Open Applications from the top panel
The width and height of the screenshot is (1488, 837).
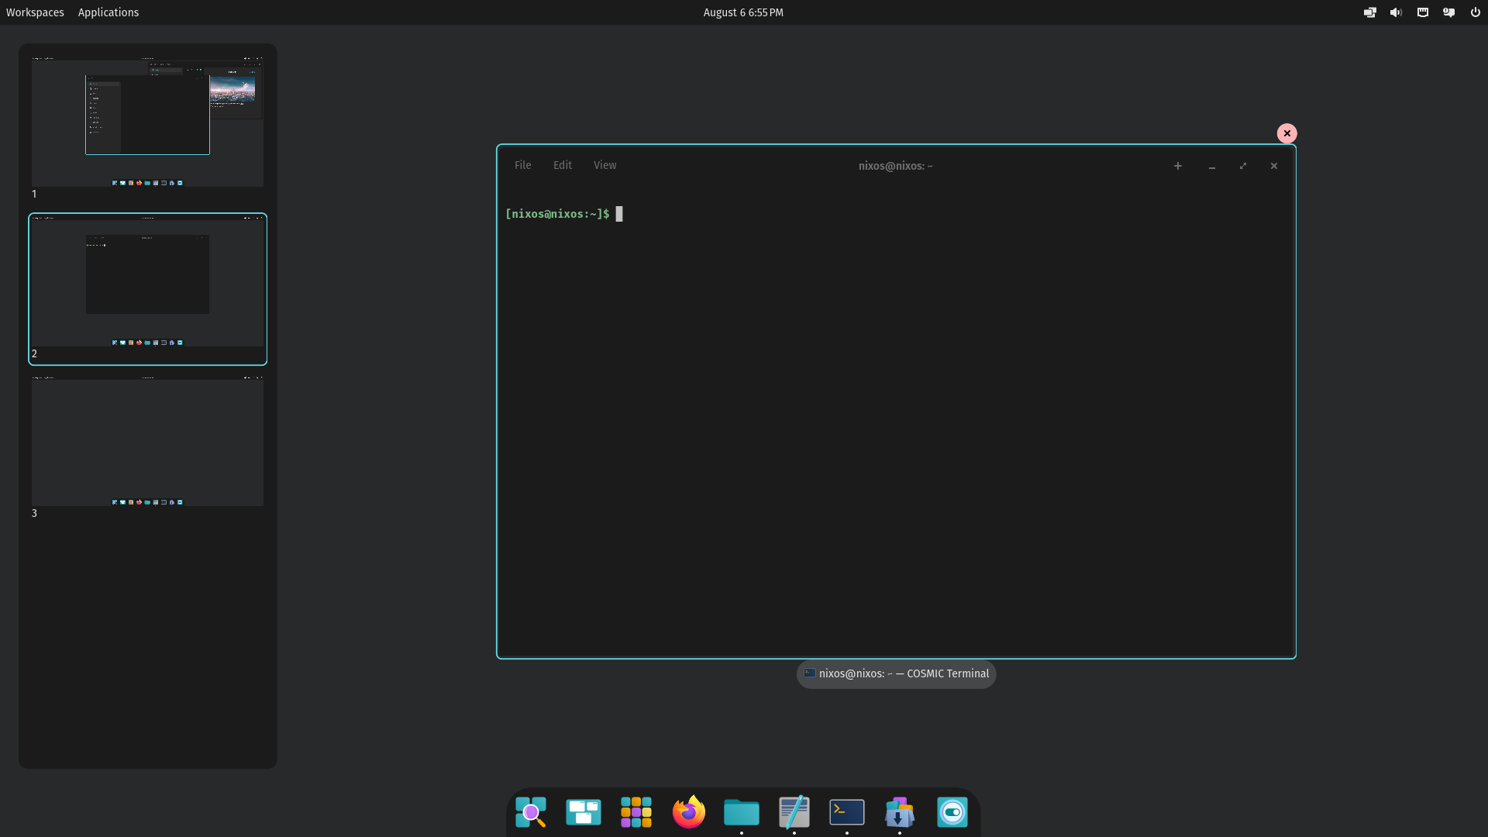(108, 12)
